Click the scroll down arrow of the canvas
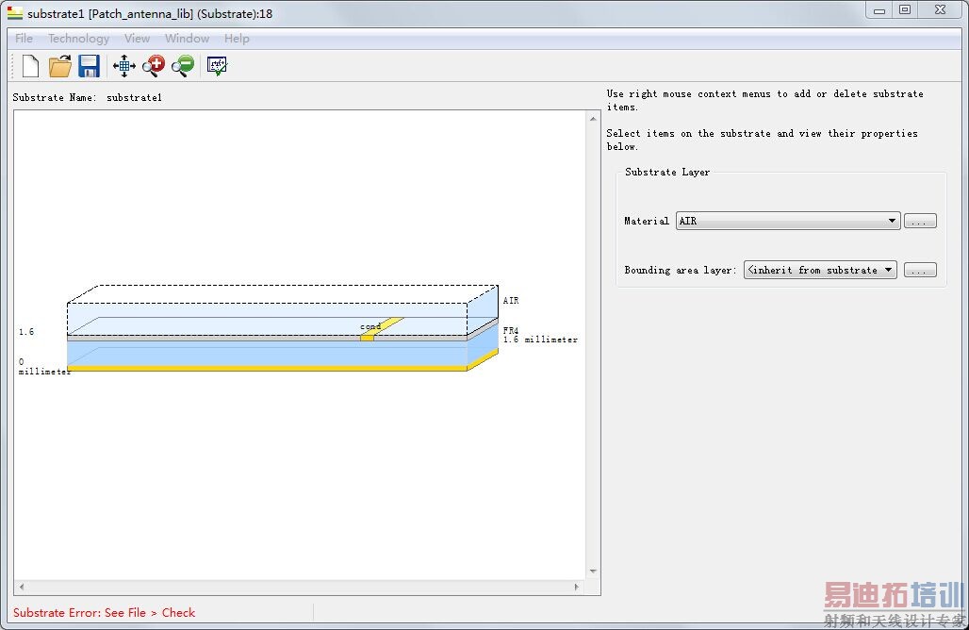 click(593, 572)
